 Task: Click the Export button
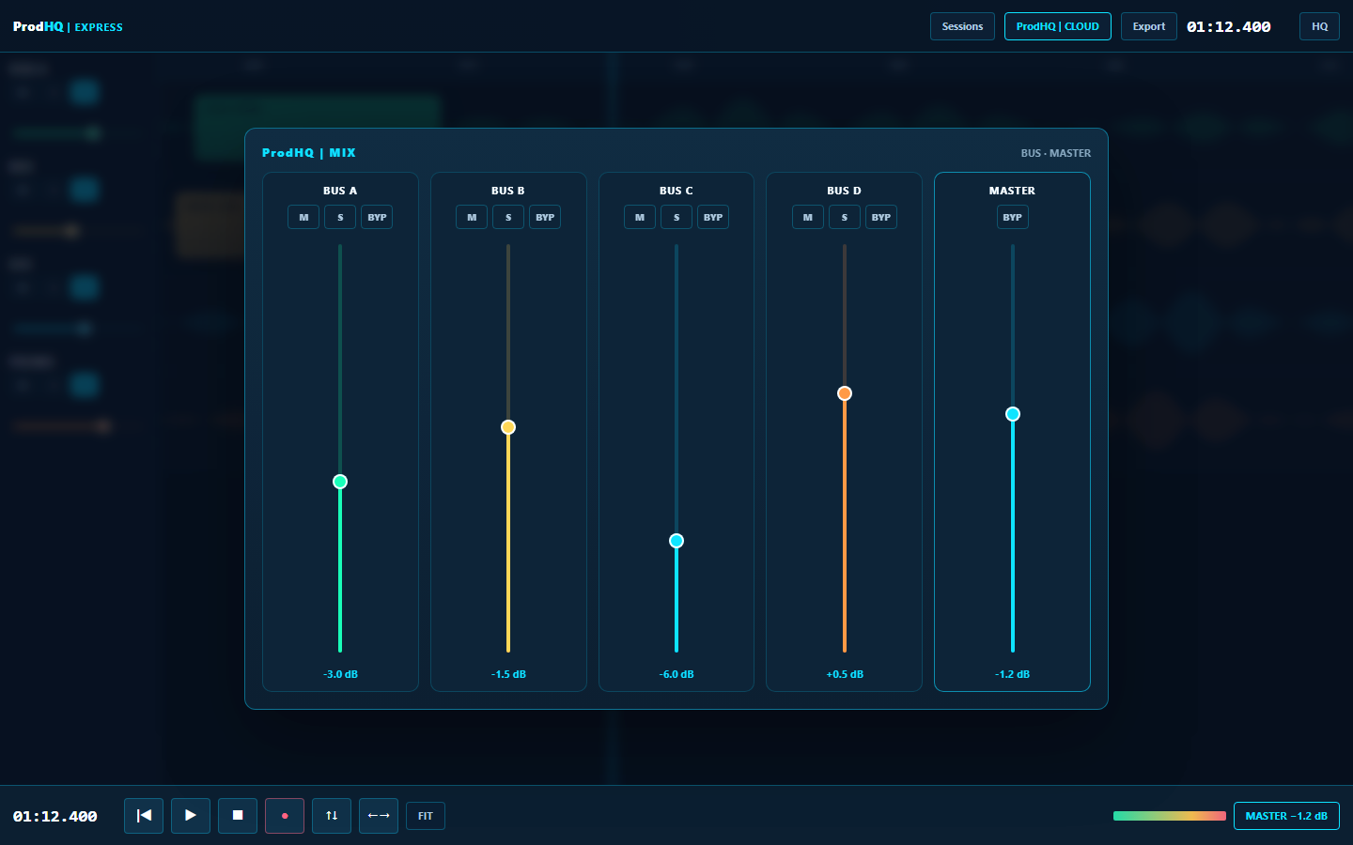click(x=1149, y=26)
